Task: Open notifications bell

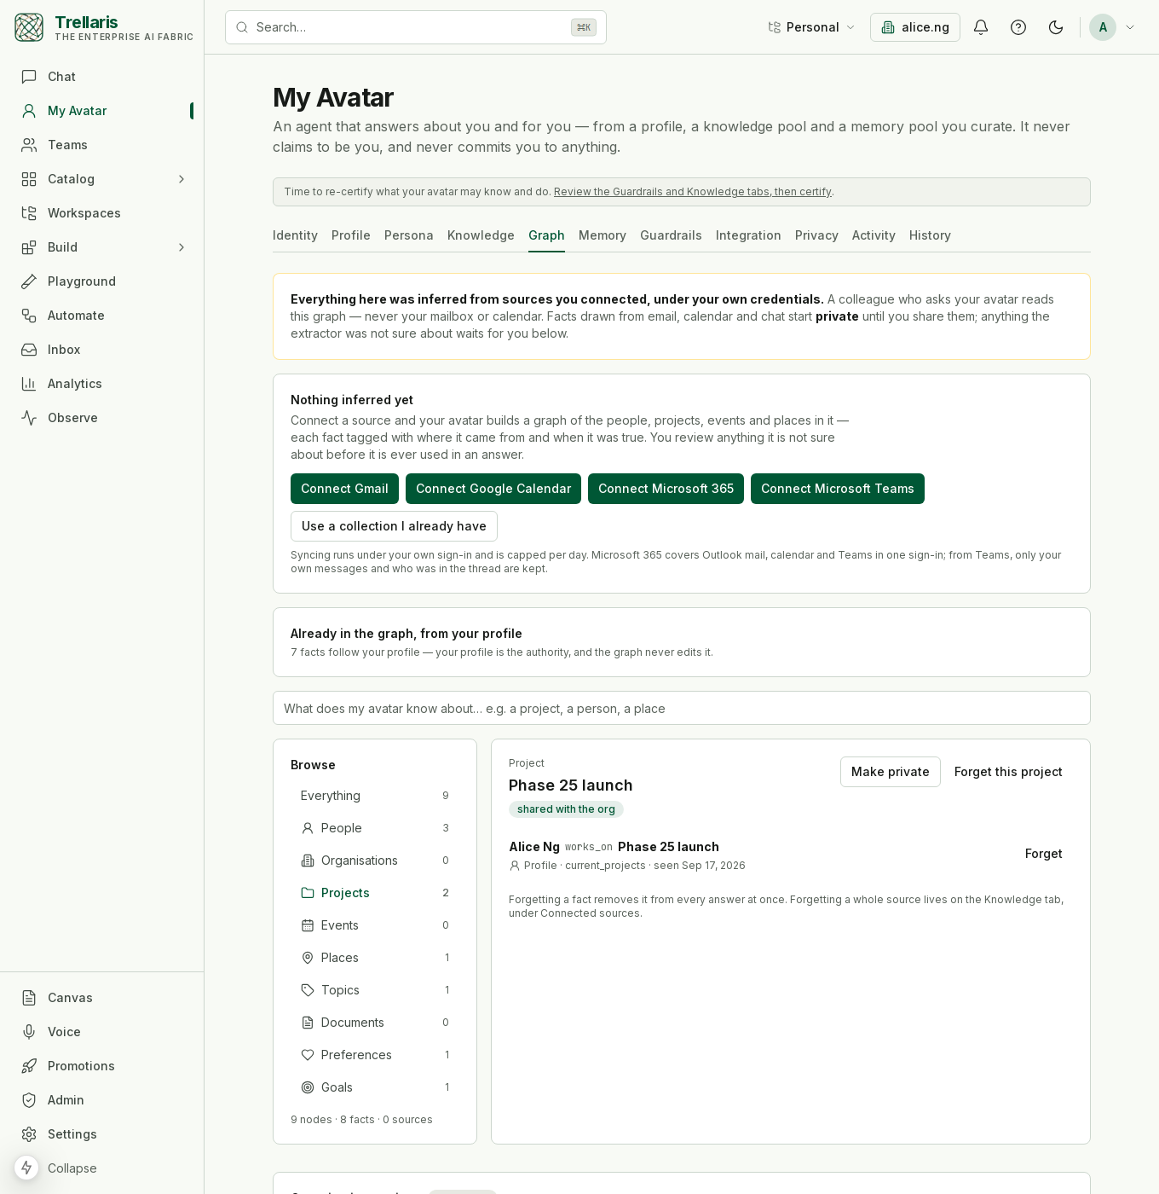Action: tap(981, 27)
